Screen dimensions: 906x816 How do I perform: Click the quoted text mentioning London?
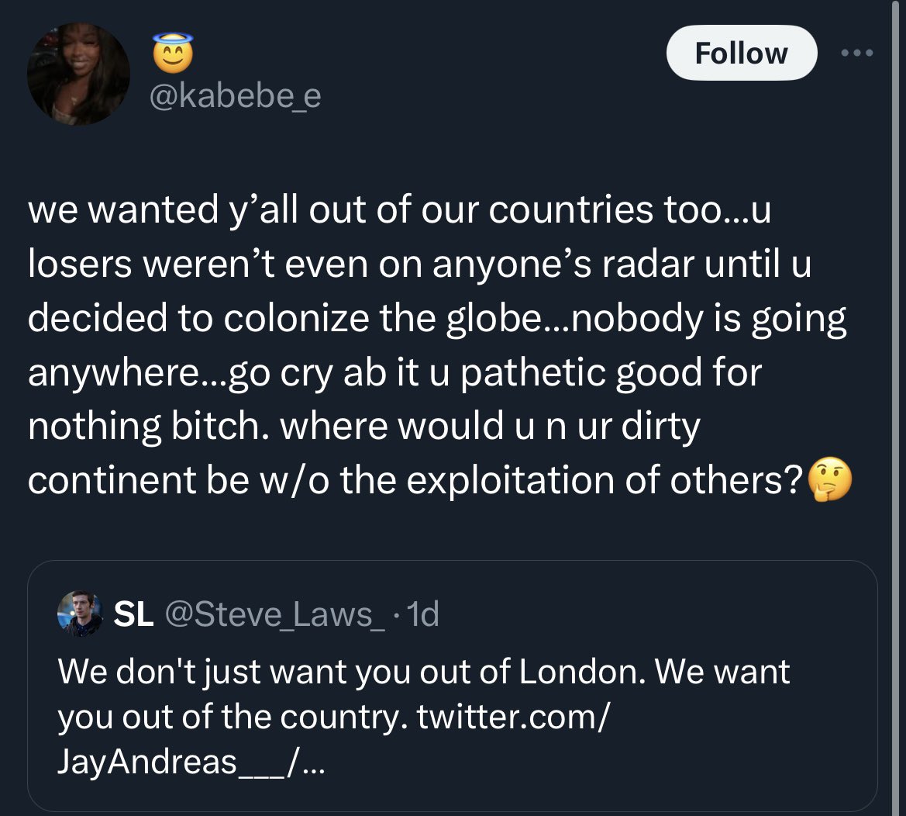[x=423, y=672]
